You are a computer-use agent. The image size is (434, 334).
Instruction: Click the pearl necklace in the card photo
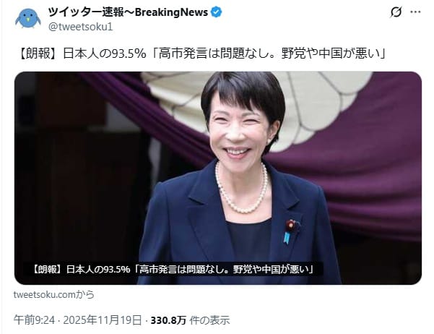click(x=242, y=192)
